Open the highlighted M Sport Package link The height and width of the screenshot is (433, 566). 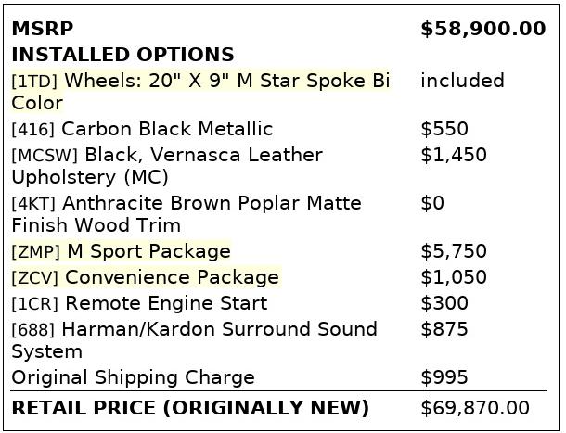tap(121, 251)
